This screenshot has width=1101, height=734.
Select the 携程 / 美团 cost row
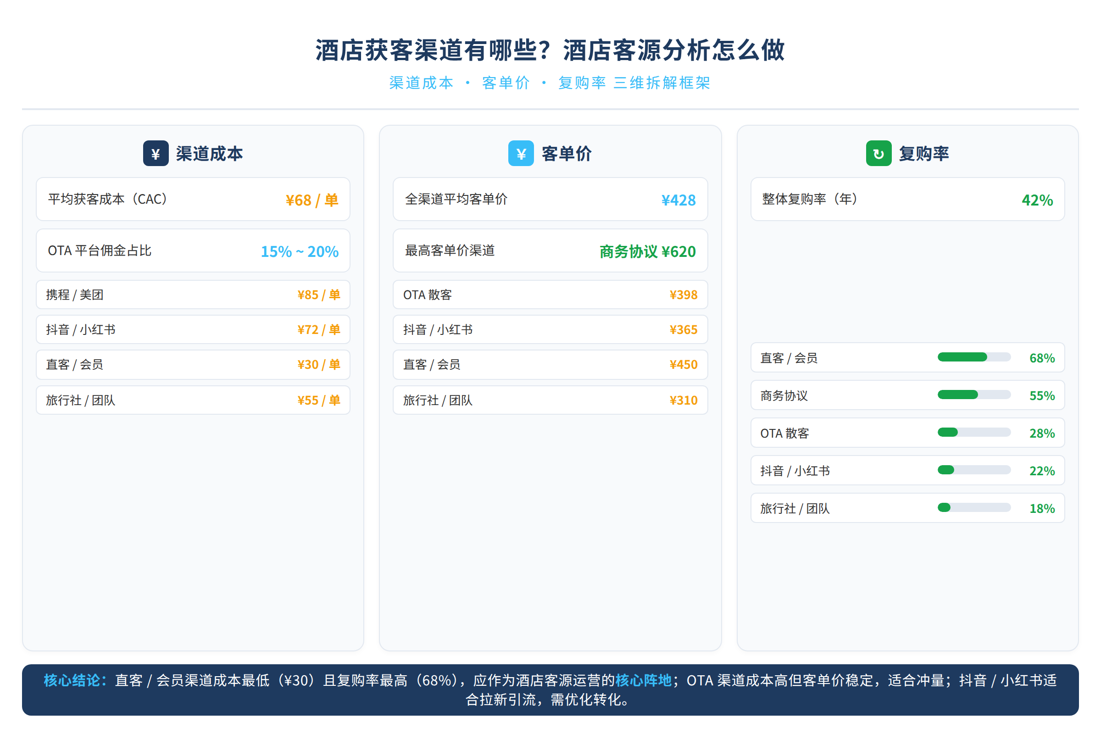click(193, 295)
